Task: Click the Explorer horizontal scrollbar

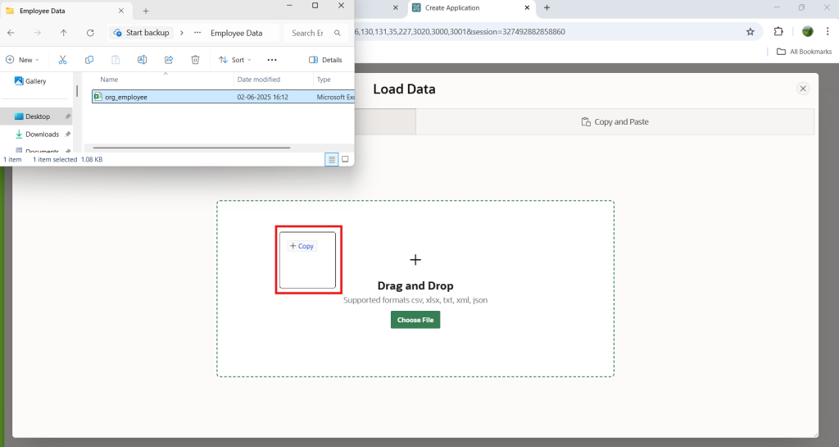Action: [192, 148]
